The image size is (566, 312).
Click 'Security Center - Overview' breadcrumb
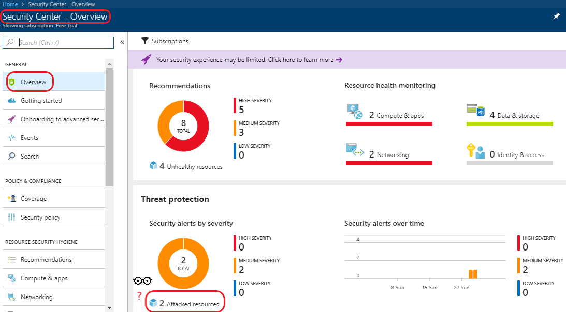62,4
